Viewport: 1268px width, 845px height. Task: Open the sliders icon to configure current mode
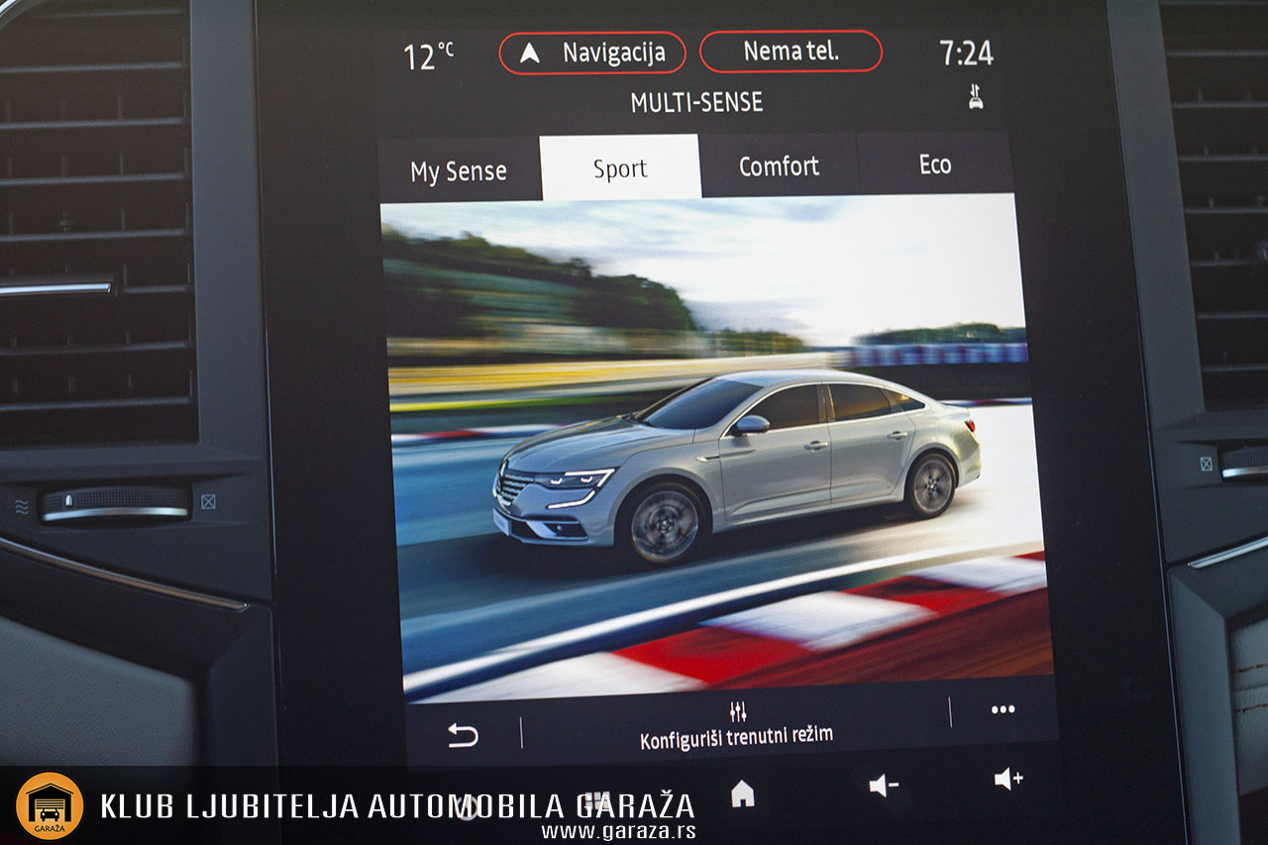737,712
